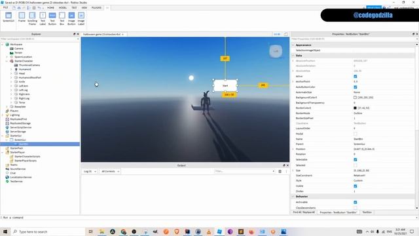Click the BorderColor3 black swatch

355,108
